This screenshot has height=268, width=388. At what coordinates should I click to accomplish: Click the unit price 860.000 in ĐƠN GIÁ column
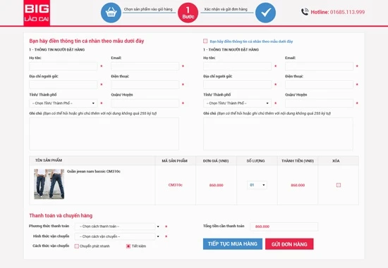(217, 185)
